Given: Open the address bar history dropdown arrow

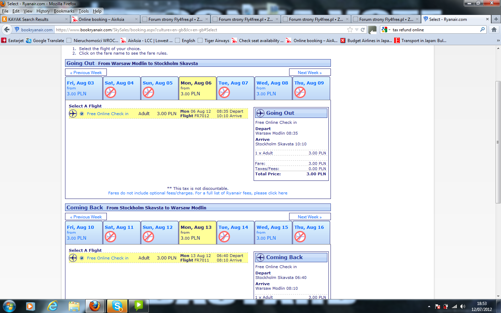Looking at the screenshot, I should pyautogui.click(x=357, y=30).
